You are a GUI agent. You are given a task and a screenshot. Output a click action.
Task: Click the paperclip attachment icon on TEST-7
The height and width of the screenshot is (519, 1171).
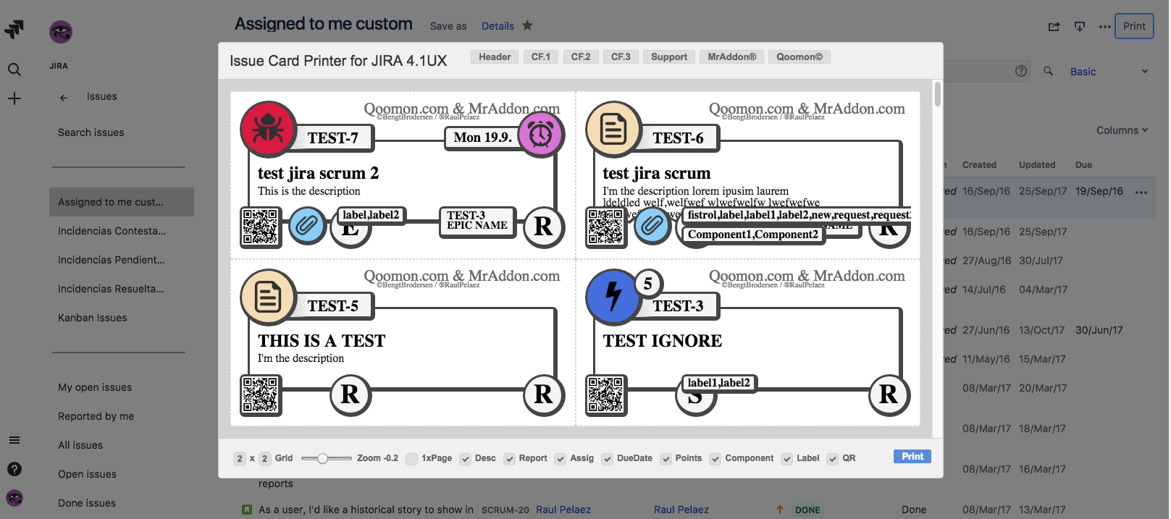click(306, 227)
